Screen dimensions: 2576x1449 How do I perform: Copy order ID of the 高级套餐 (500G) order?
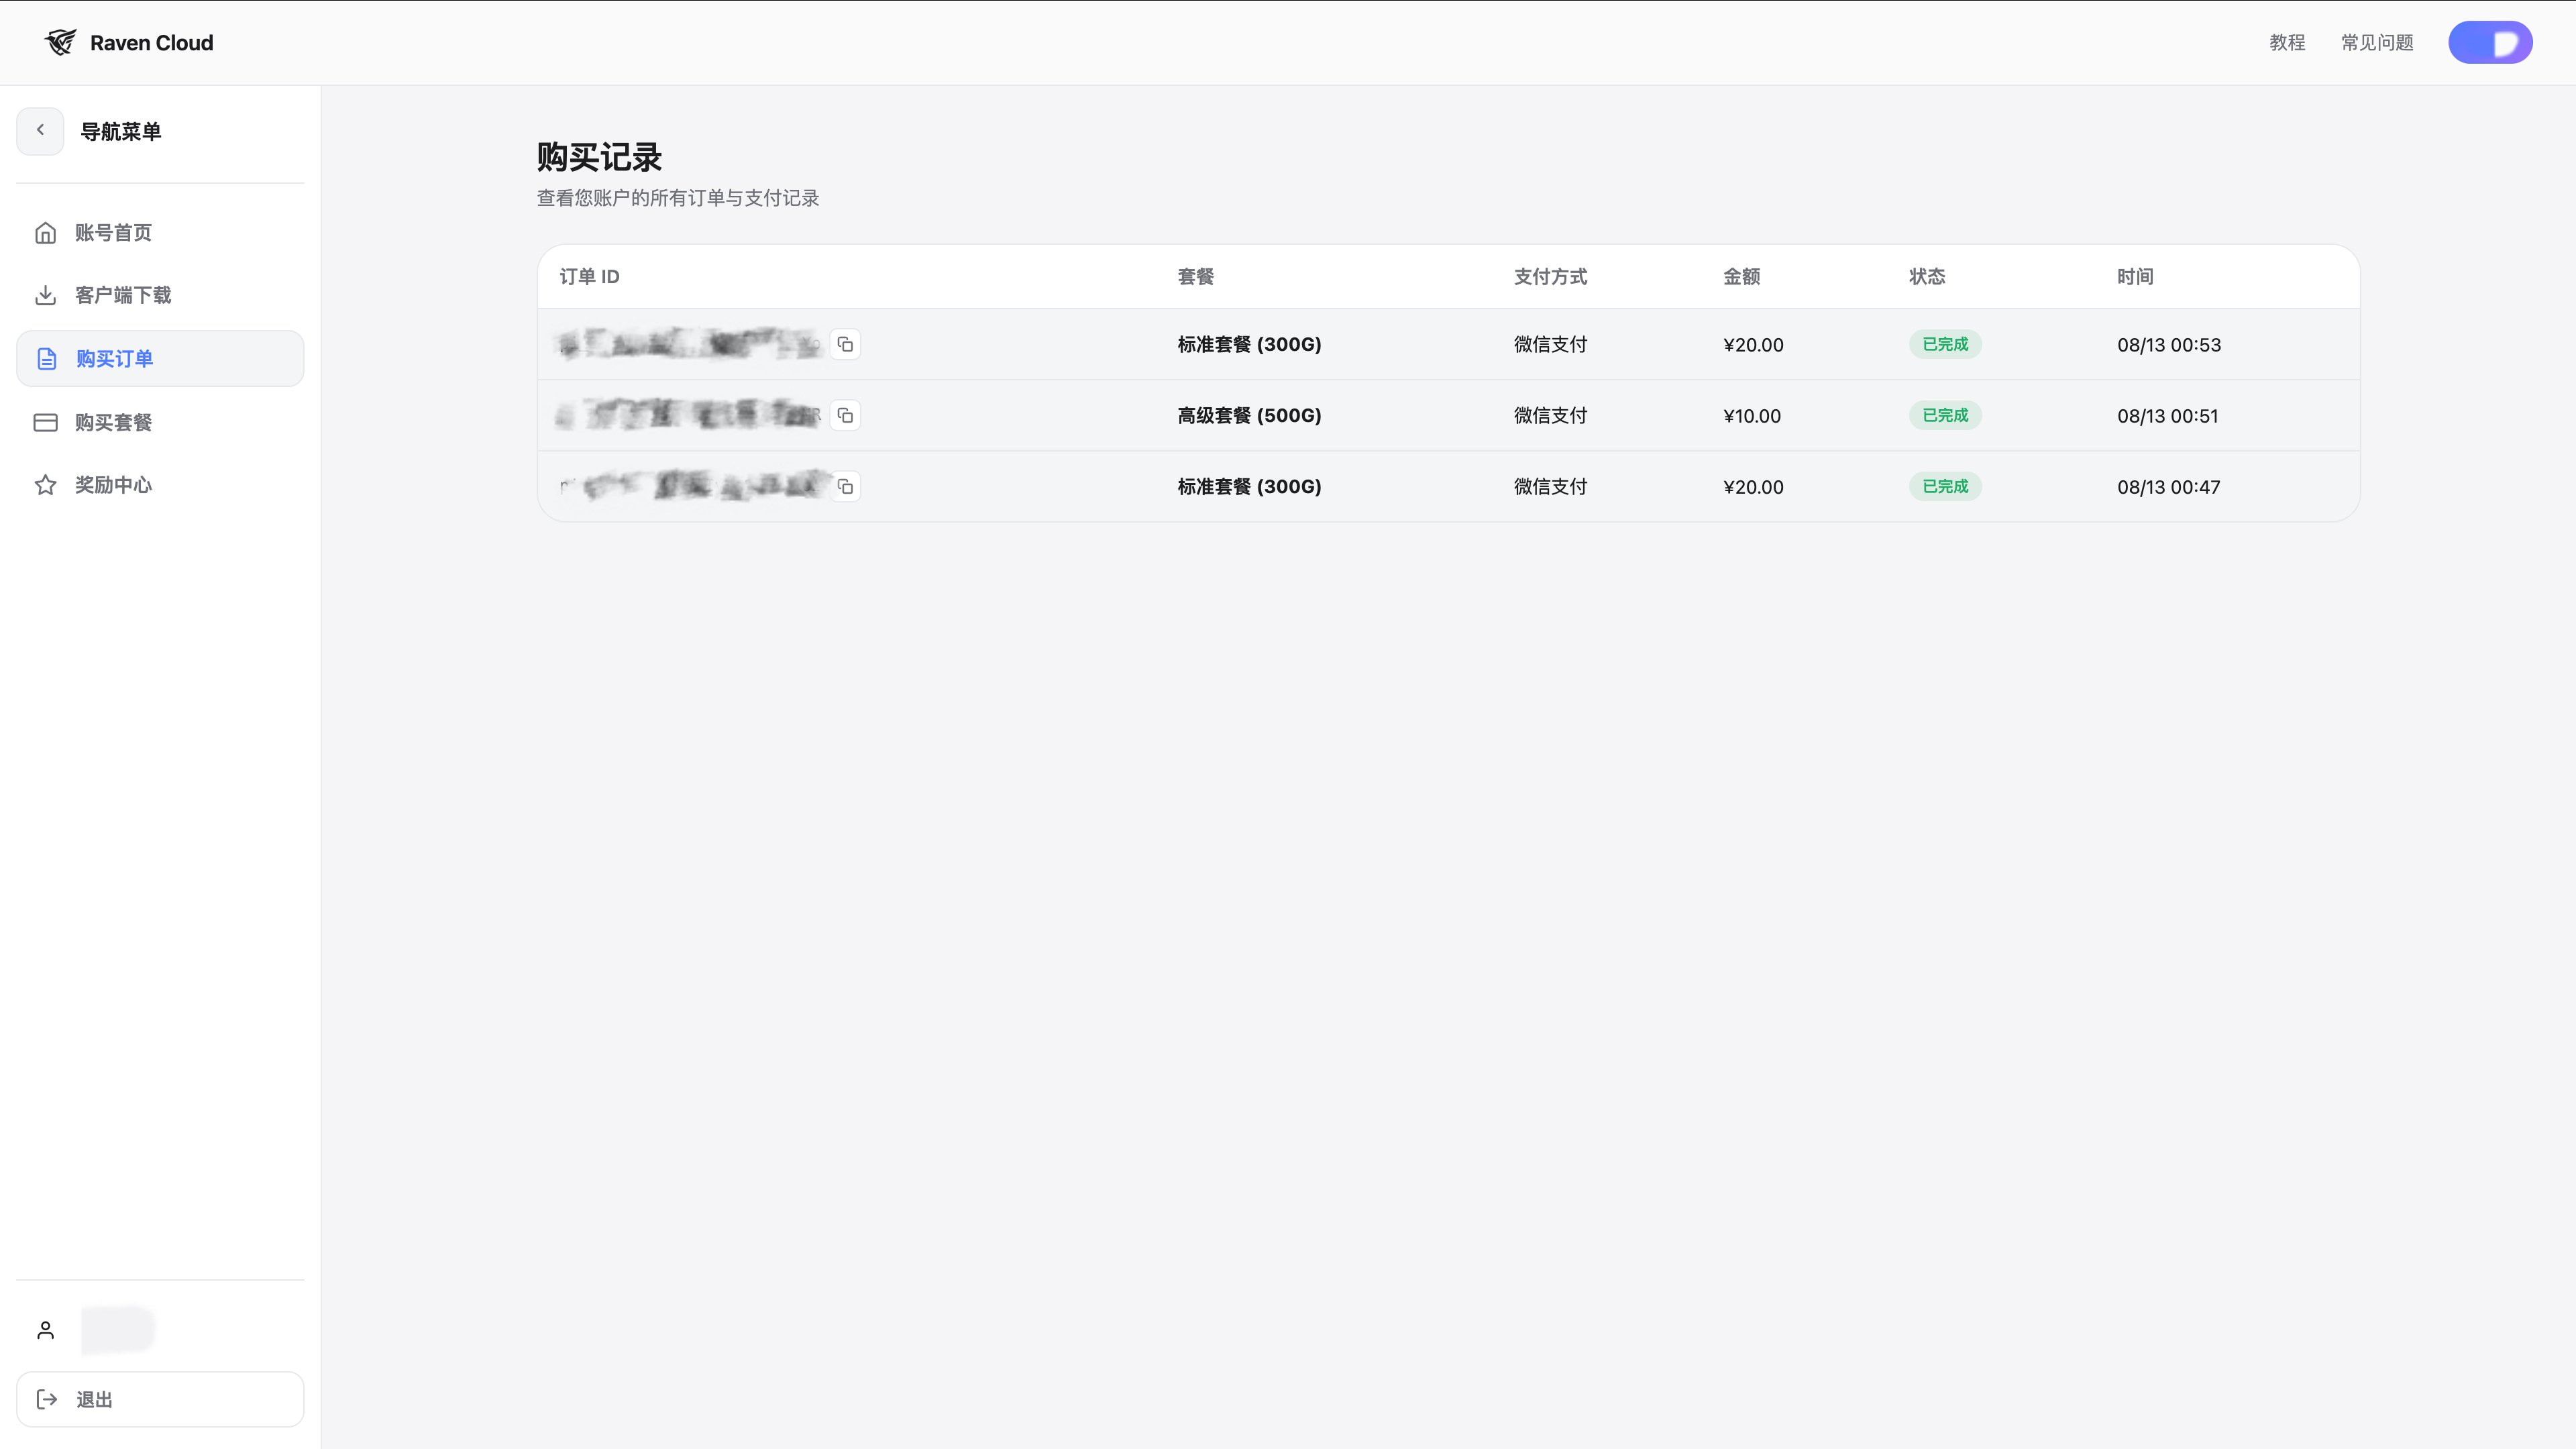click(845, 415)
